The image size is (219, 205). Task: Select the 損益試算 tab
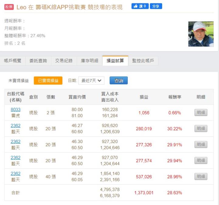click(115, 61)
